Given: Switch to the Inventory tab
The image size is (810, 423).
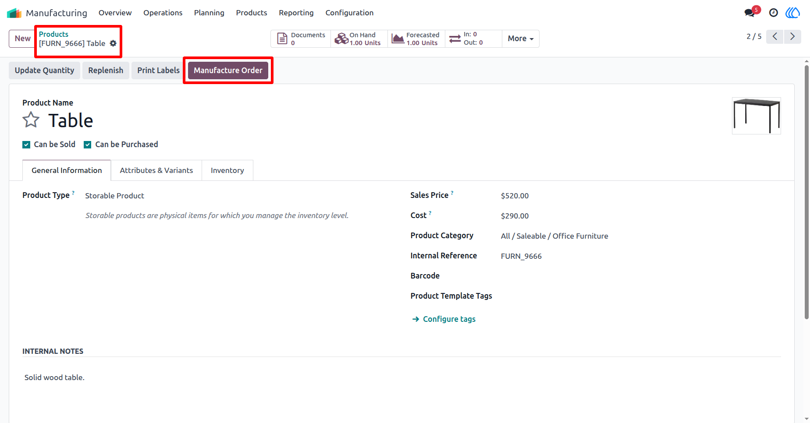Looking at the screenshot, I should tap(227, 170).
